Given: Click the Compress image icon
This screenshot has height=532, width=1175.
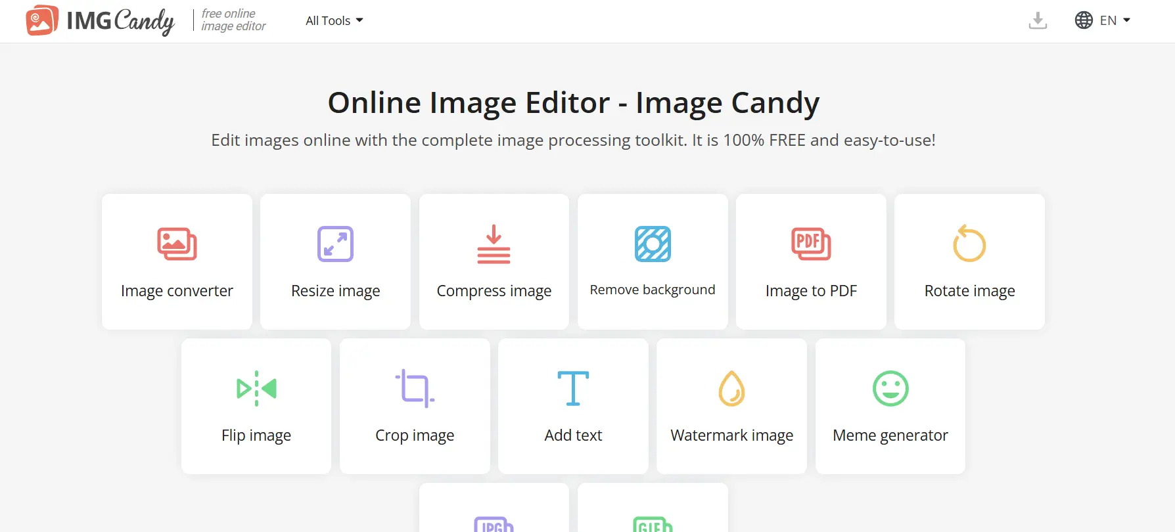Looking at the screenshot, I should (x=494, y=244).
